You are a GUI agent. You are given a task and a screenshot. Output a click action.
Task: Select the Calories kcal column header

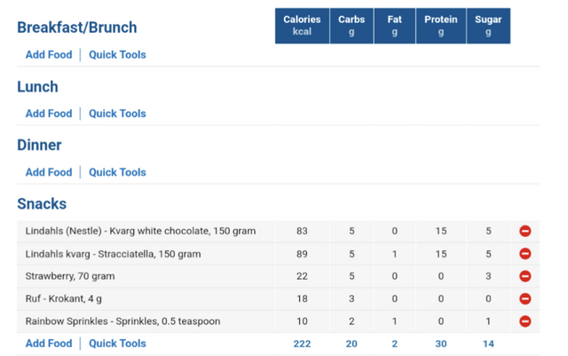click(302, 26)
